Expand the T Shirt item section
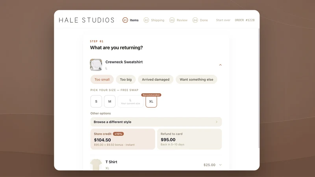The image size is (315, 177). click(x=220, y=165)
